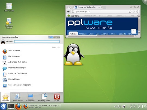
Task: Open the KDE Kickoff launcher button
Action: click(4, 106)
